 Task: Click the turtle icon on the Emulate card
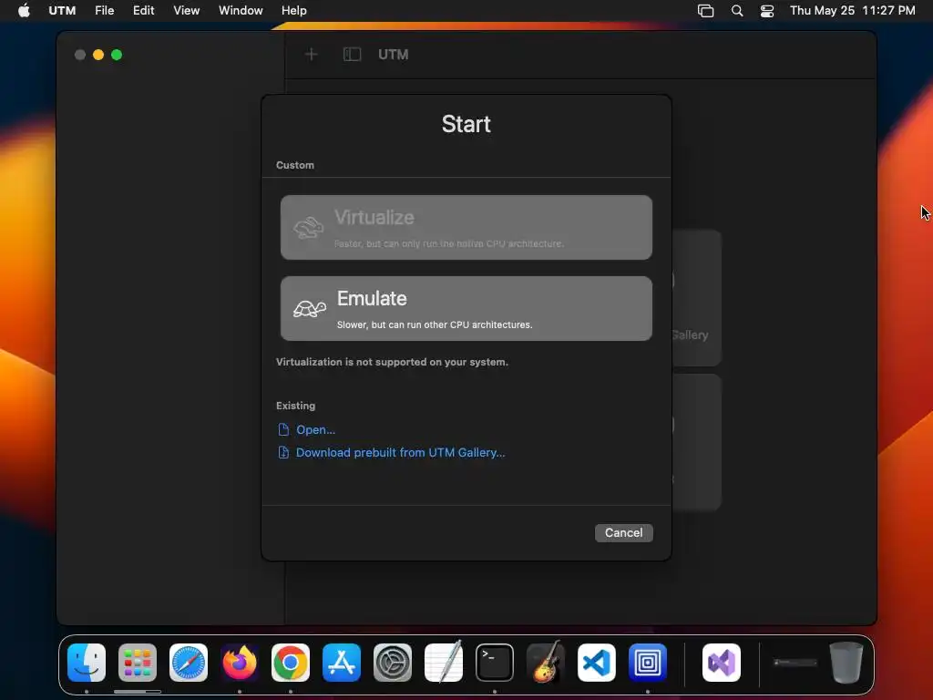click(310, 308)
